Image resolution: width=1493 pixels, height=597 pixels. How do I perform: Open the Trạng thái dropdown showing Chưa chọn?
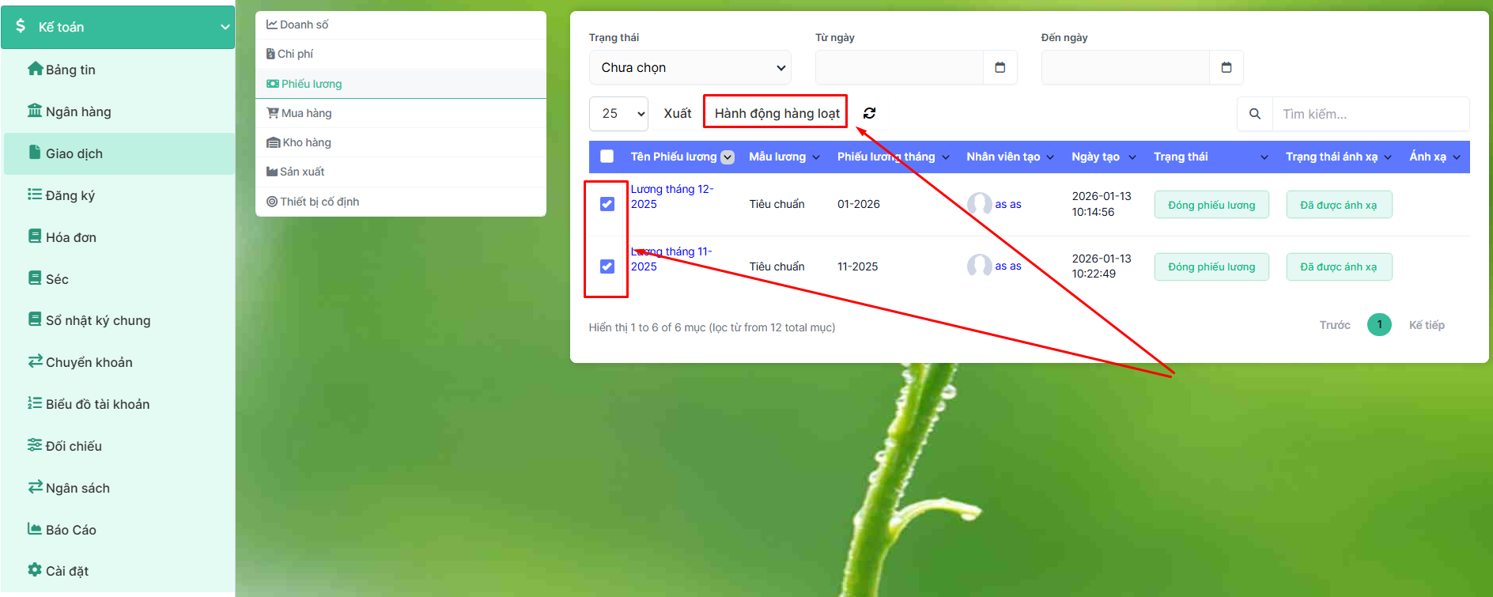click(690, 67)
